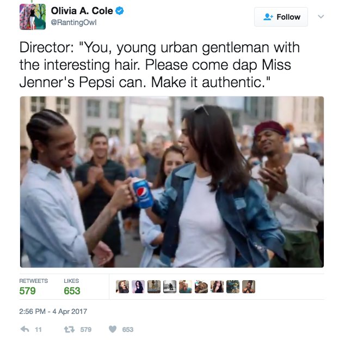The height and width of the screenshot is (351, 345).
Task: Select the fourth black-and-white liker avatar
Action: [170, 287]
